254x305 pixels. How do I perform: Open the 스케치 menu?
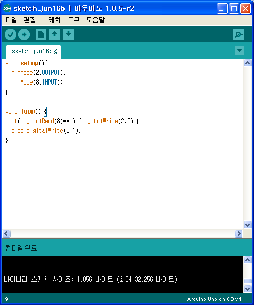tap(52, 20)
